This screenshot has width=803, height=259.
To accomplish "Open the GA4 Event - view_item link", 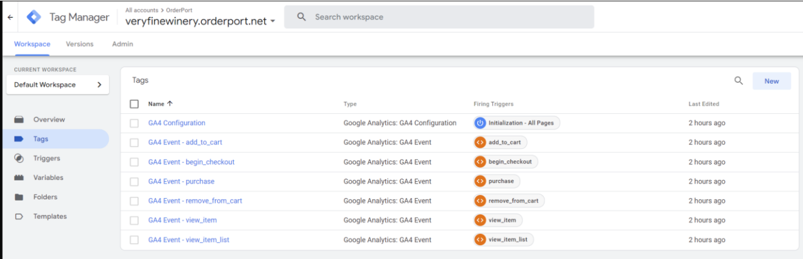I will point(182,221).
